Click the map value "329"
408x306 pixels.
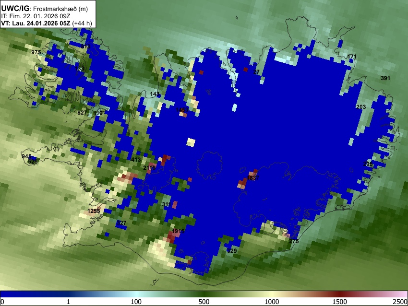pyautogui.click(x=232, y=251)
